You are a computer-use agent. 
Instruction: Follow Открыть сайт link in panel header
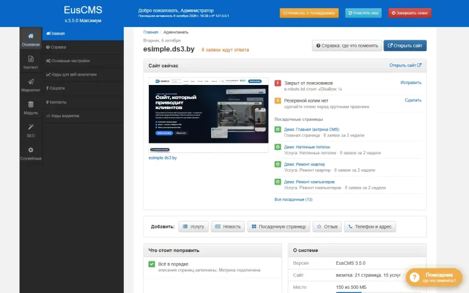click(405, 65)
